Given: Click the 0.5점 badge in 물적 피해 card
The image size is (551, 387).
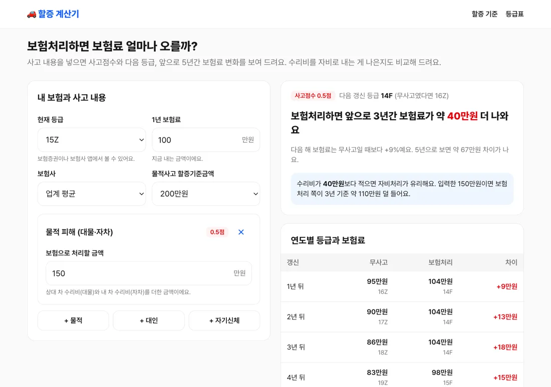Looking at the screenshot, I should [x=217, y=232].
